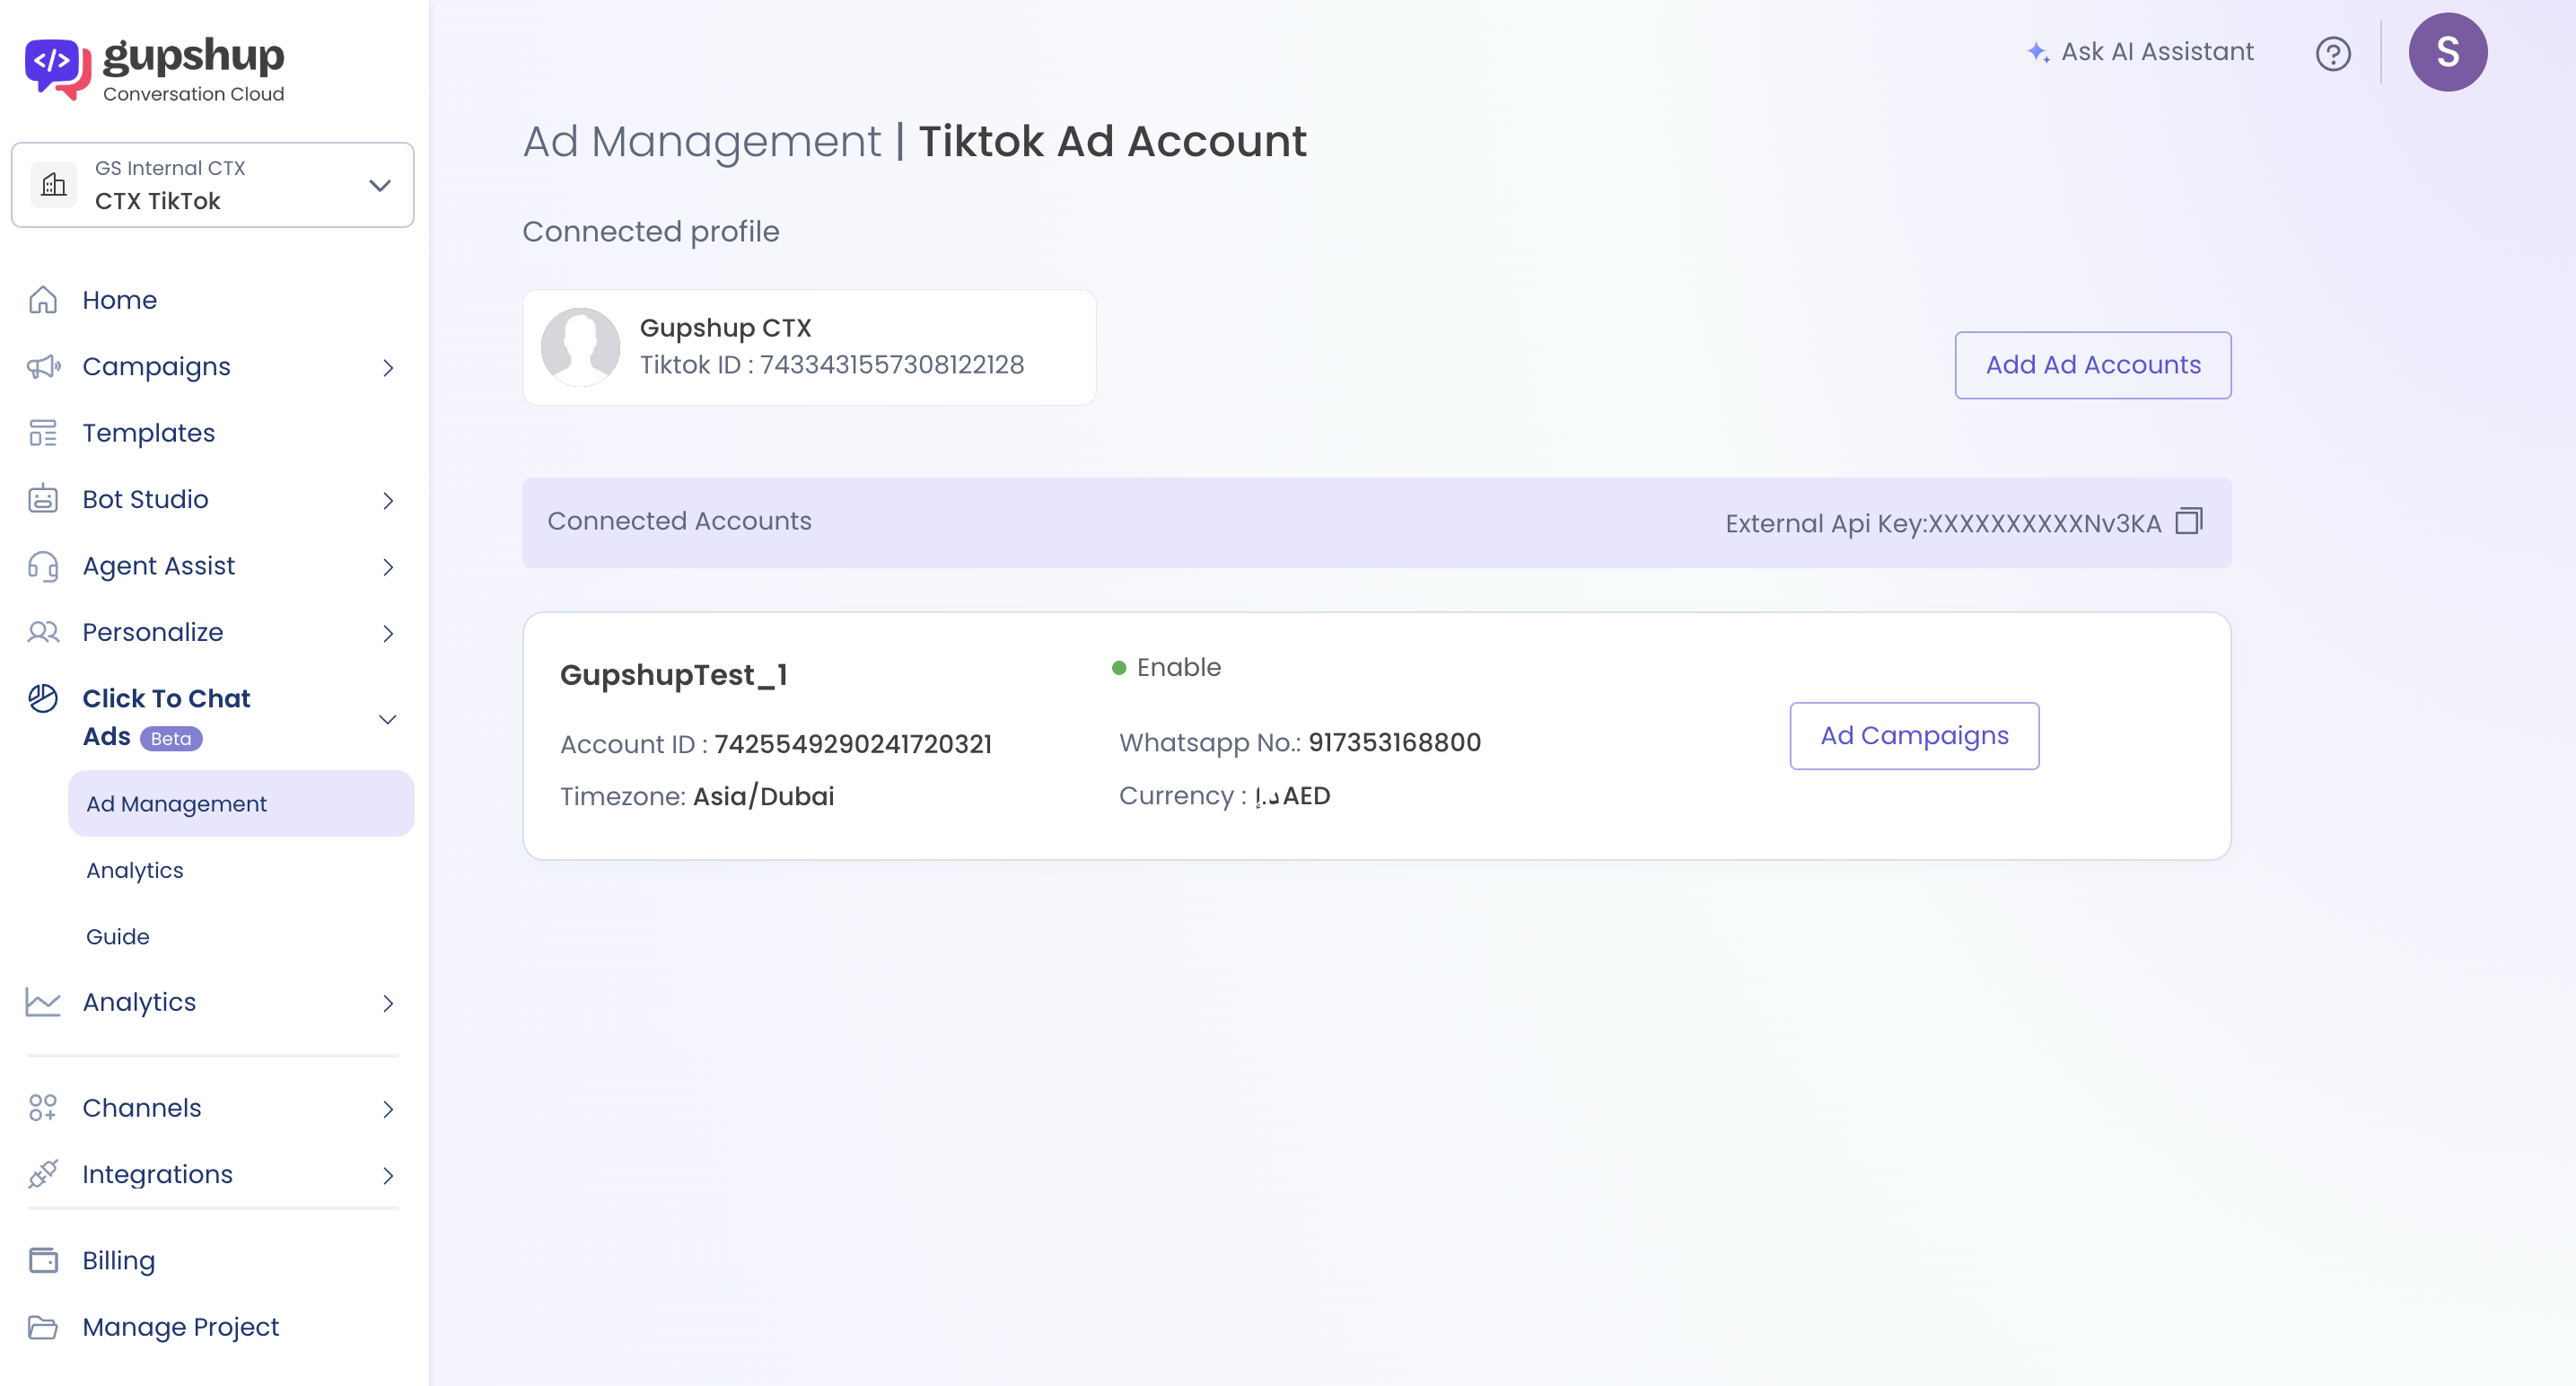Click the Gupshup CTX profile picture

pos(580,347)
